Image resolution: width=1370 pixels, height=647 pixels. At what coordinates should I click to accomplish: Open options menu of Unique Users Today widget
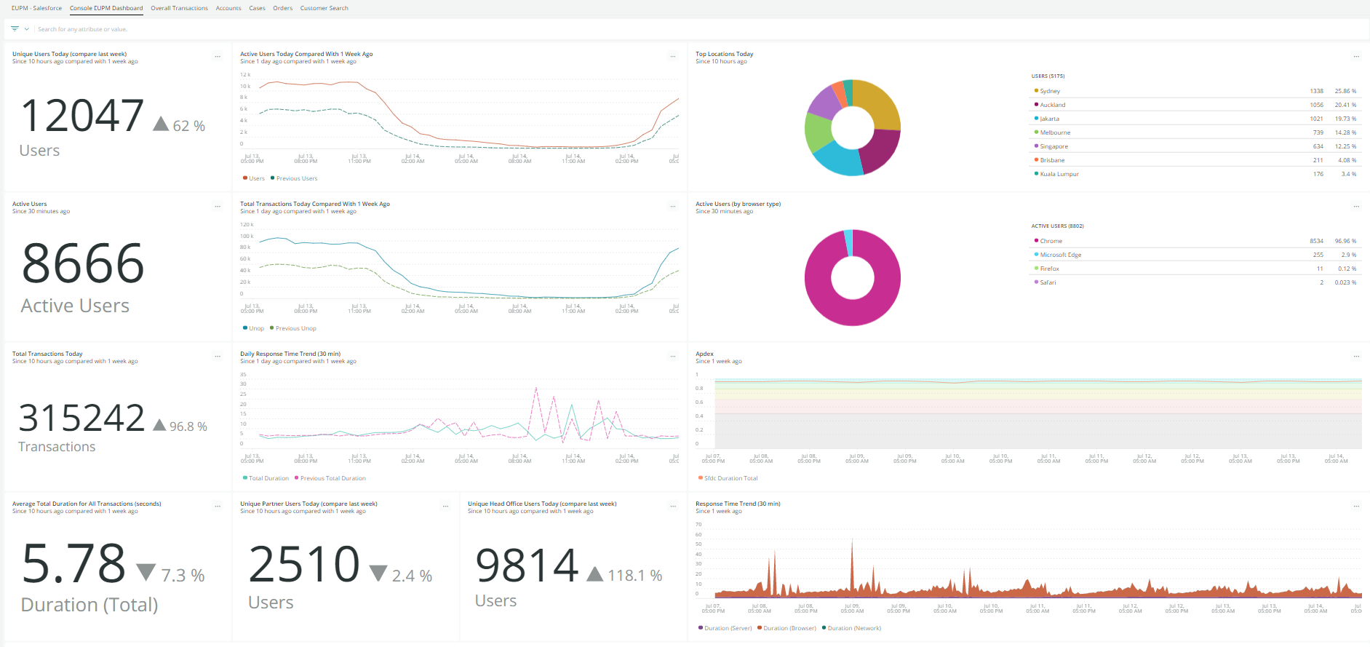click(x=218, y=57)
